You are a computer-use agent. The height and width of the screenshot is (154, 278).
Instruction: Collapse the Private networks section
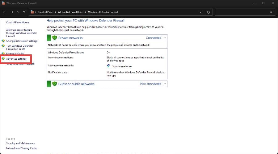[x=165, y=38]
